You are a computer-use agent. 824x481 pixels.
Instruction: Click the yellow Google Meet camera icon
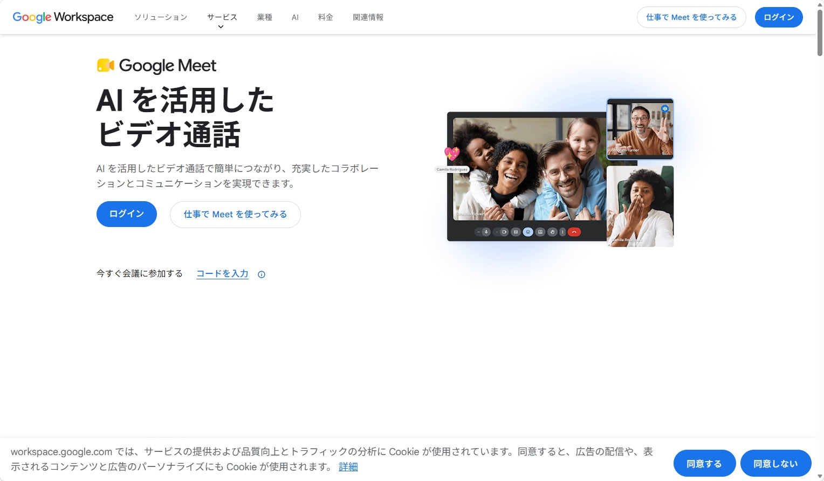click(x=106, y=65)
